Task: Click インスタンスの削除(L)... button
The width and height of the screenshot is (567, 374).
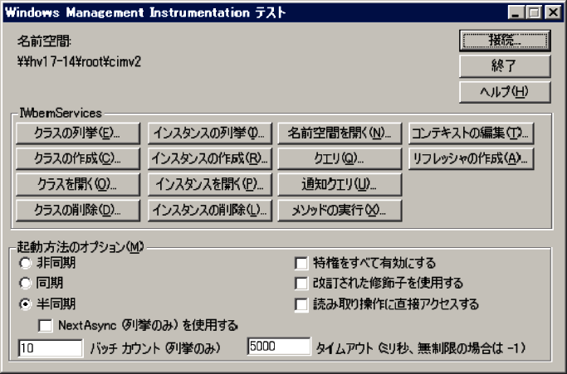Action: point(210,211)
